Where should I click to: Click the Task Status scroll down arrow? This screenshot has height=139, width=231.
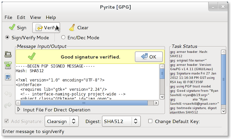click(223, 111)
